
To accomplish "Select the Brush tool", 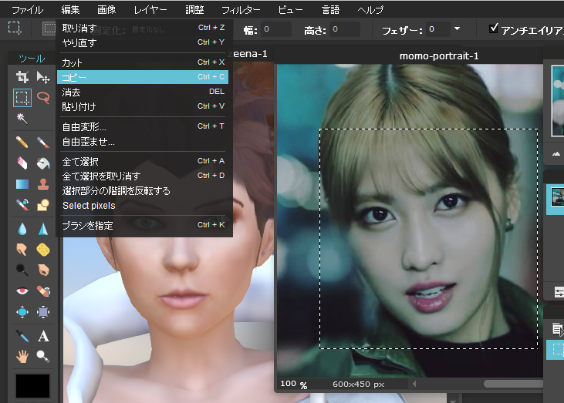I will coord(43,143).
